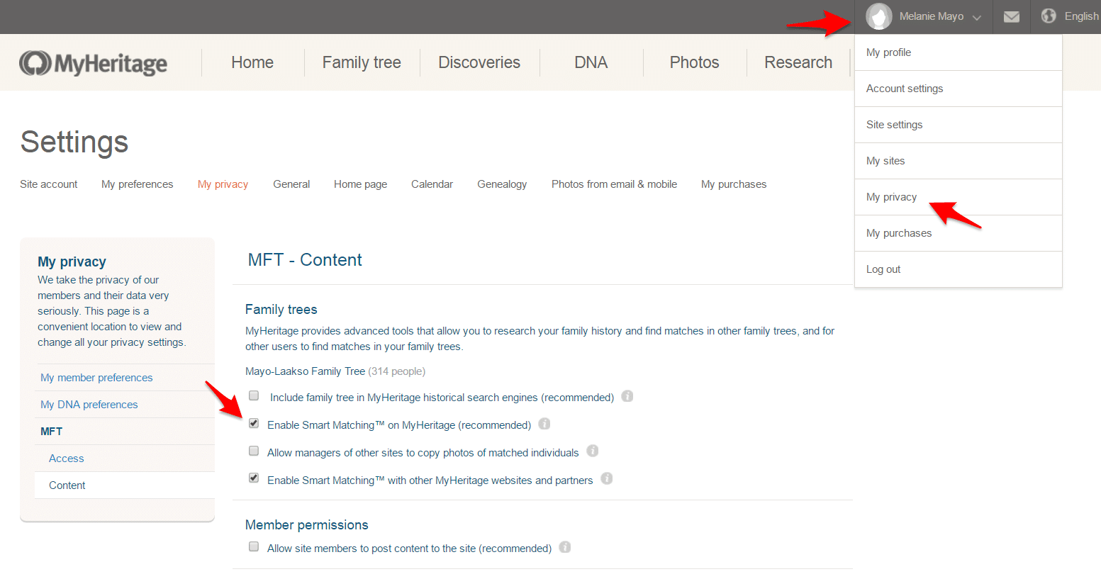The width and height of the screenshot is (1101, 579).
Task: Select Account settings in account menu
Action: pos(959,89)
